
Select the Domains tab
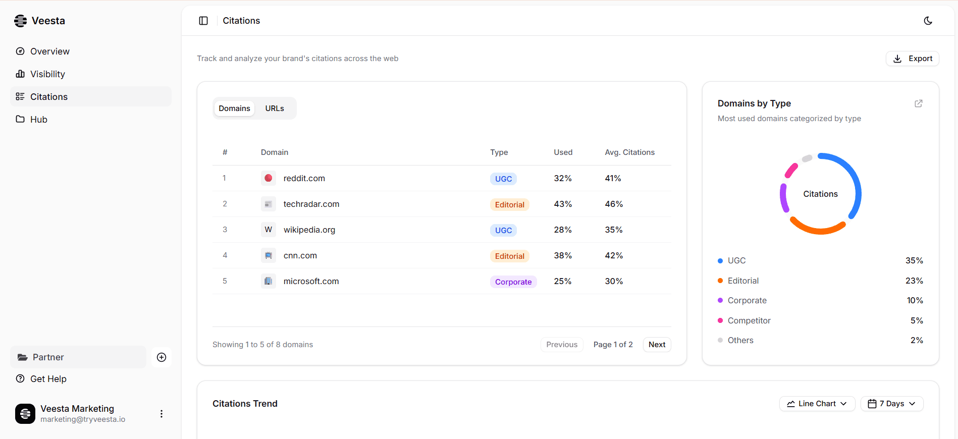[x=234, y=108]
